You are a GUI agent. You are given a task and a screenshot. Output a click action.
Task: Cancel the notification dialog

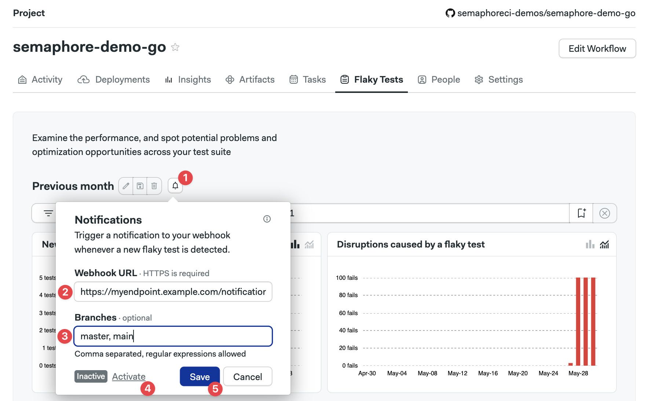(248, 377)
